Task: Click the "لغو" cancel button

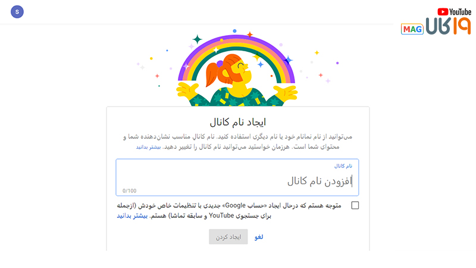Action: pyautogui.click(x=259, y=237)
